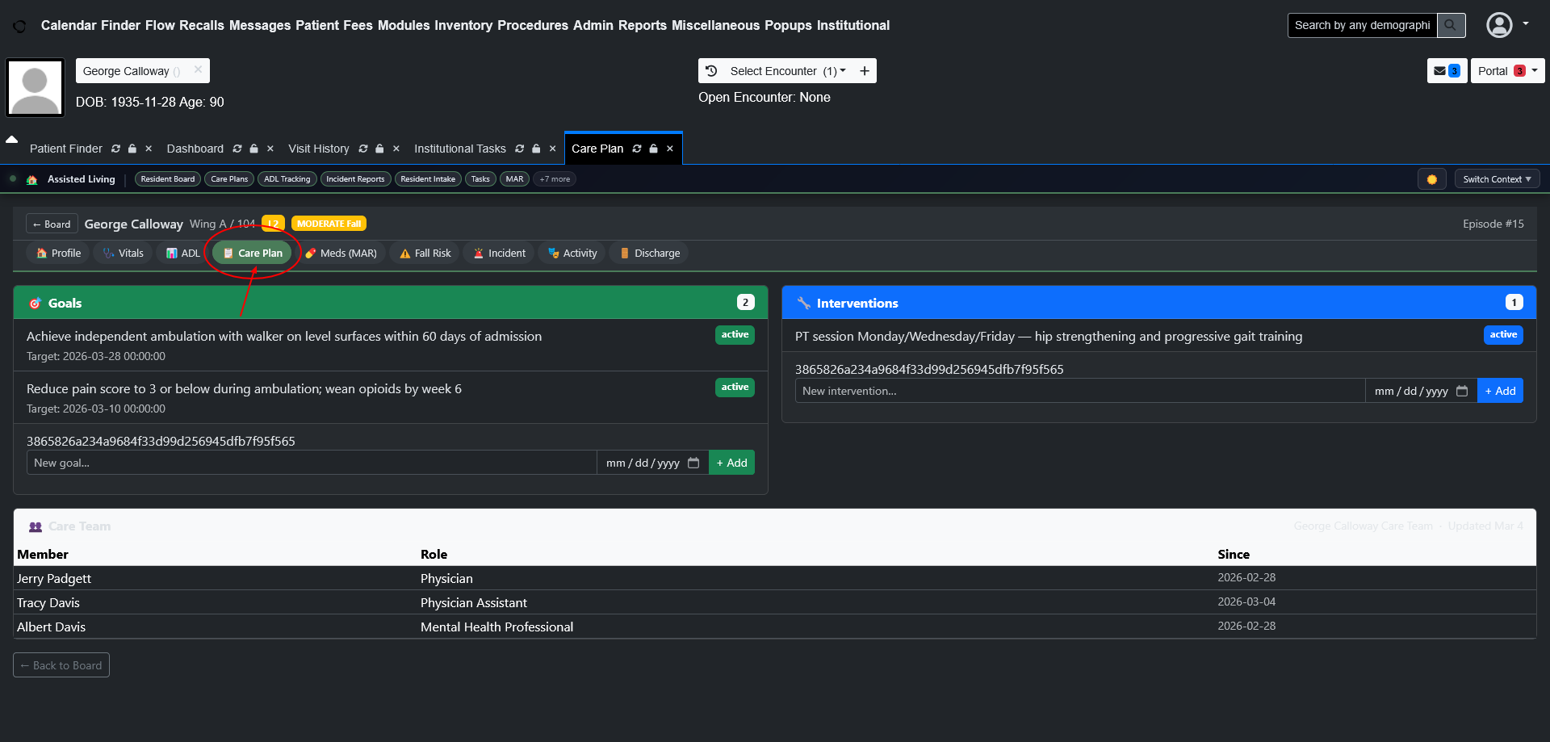Click the plus icon to add encounter
The width and height of the screenshot is (1550, 742).
click(865, 71)
